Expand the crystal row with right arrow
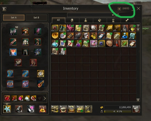 (x=45, y=98)
